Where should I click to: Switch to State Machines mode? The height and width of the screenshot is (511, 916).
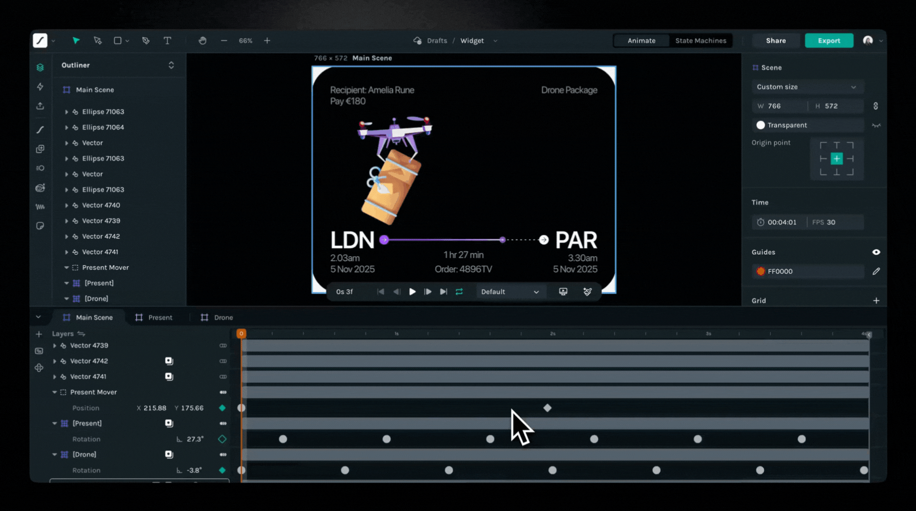point(700,41)
